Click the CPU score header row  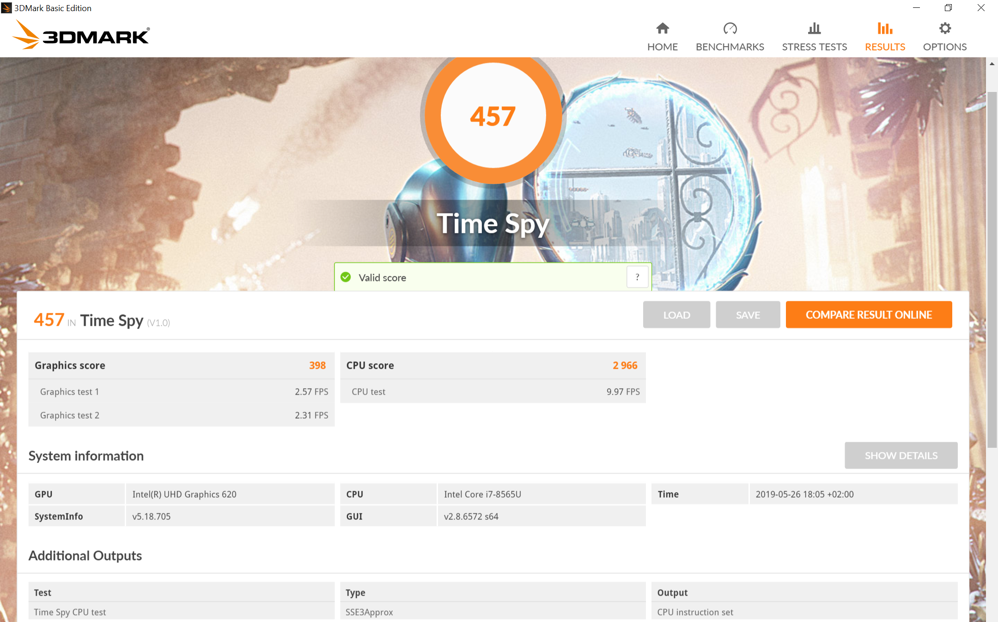point(493,366)
